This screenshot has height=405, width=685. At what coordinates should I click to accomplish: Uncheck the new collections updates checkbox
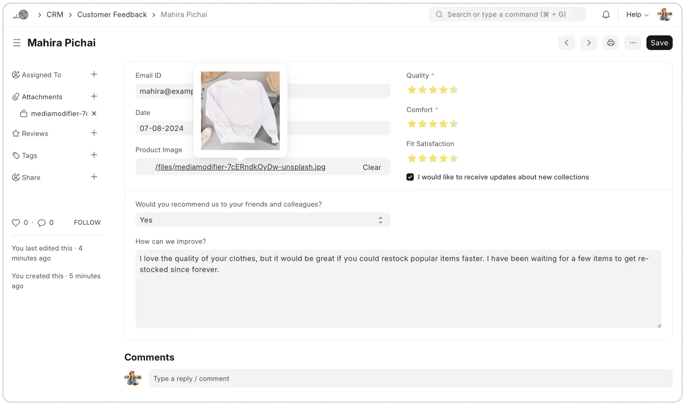410,177
